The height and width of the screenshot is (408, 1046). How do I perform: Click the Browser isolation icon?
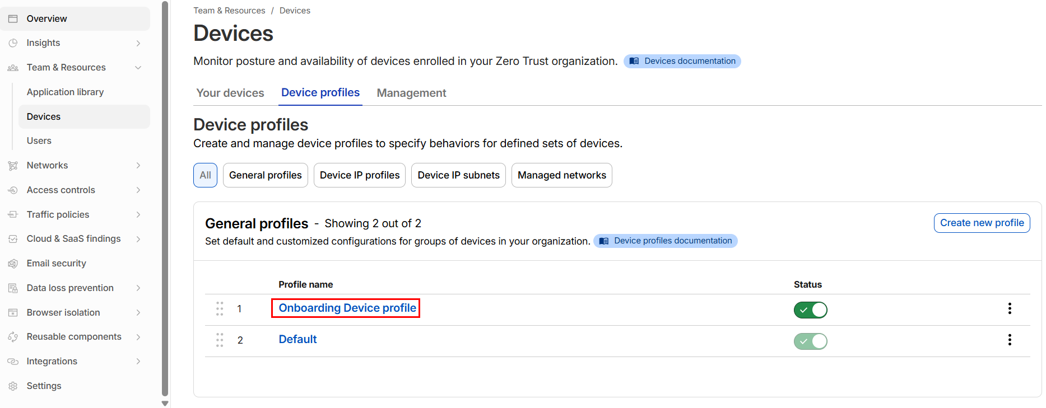[13, 313]
